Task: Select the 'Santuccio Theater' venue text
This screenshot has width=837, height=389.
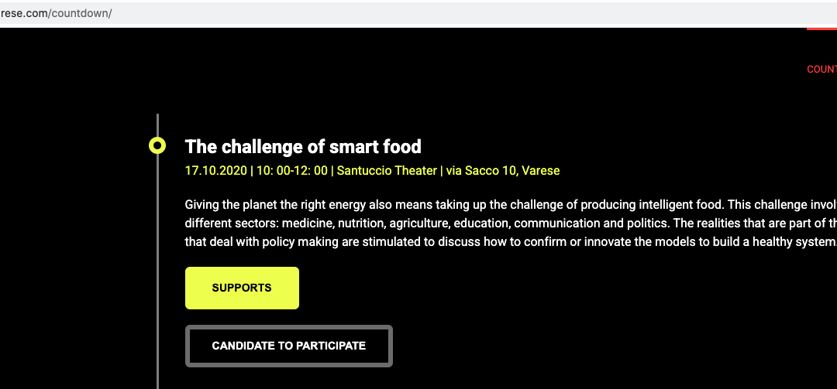Action: coord(387,170)
